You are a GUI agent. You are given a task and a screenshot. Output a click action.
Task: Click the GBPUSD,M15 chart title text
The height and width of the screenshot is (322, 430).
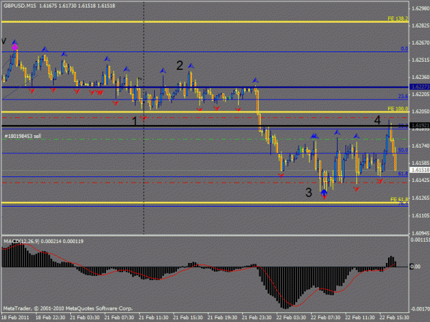click(x=20, y=5)
